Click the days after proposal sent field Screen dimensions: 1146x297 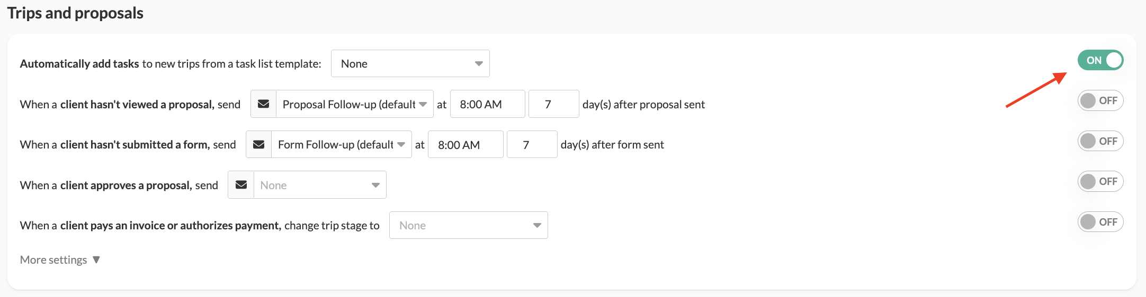click(x=553, y=104)
